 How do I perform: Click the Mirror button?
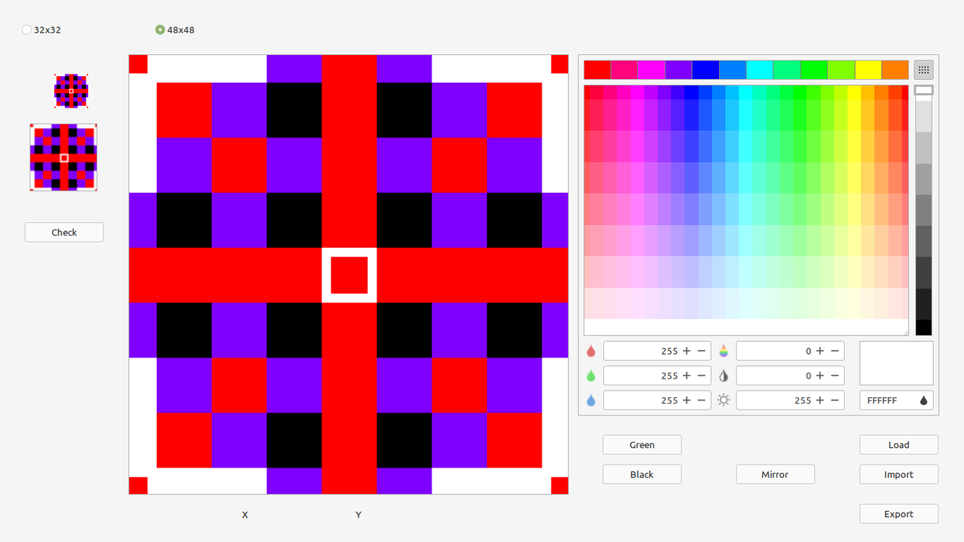(x=775, y=474)
